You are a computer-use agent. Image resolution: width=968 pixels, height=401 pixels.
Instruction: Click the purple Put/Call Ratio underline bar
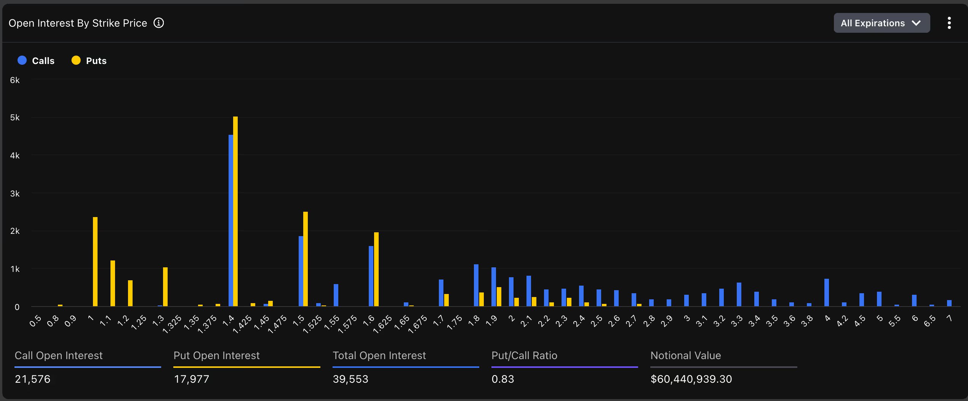(564, 366)
